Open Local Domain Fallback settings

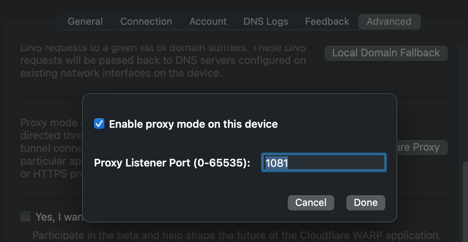[386, 53]
